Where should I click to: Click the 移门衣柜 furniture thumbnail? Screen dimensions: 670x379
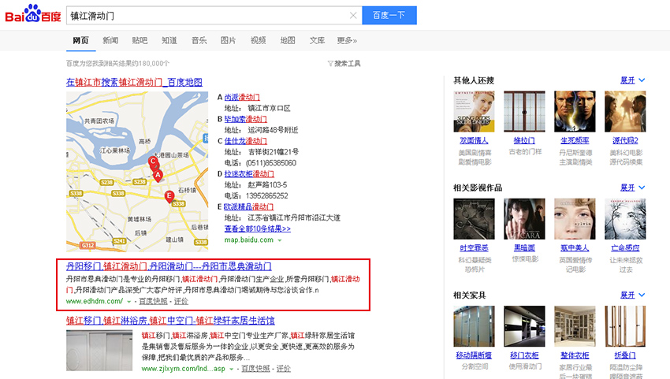pyautogui.click(x=524, y=326)
